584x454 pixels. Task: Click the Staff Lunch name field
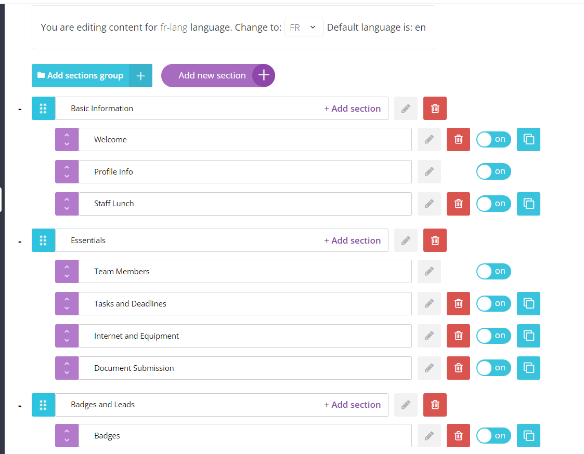click(x=245, y=204)
